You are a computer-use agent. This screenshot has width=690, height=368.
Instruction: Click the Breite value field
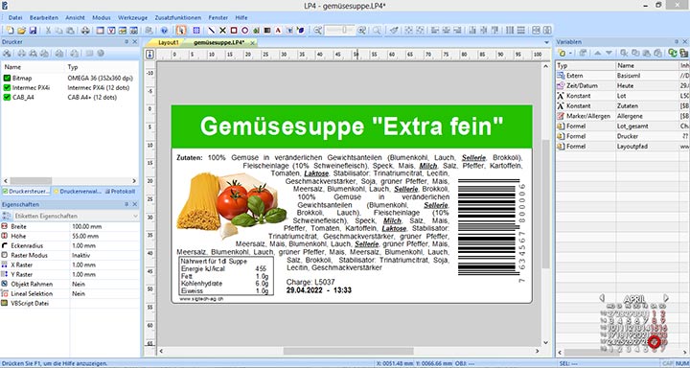(104, 227)
